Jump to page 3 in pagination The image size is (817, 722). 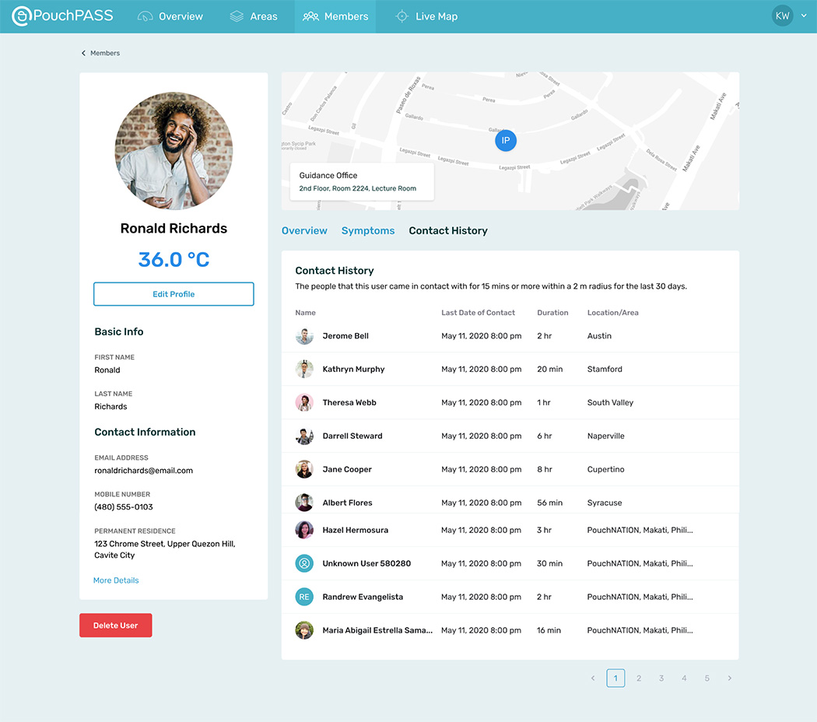pyautogui.click(x=661, y=678)
